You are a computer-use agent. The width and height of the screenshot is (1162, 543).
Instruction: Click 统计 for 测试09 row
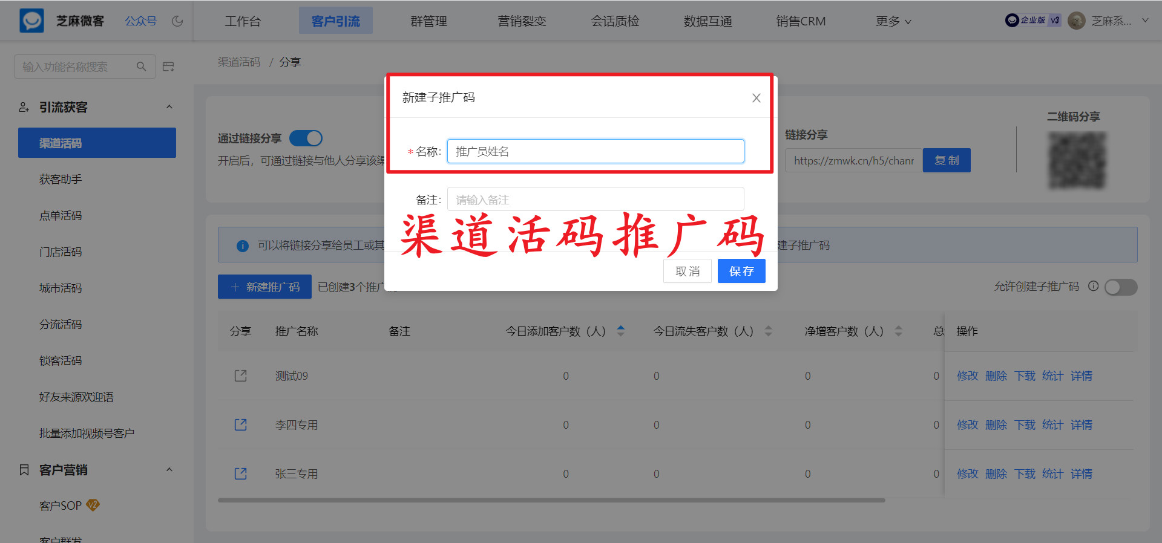pyautogui.click(x=1052, y=376)
